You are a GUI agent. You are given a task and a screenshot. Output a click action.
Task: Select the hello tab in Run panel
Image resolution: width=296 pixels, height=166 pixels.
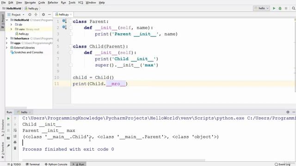click(x=24, y=112)
